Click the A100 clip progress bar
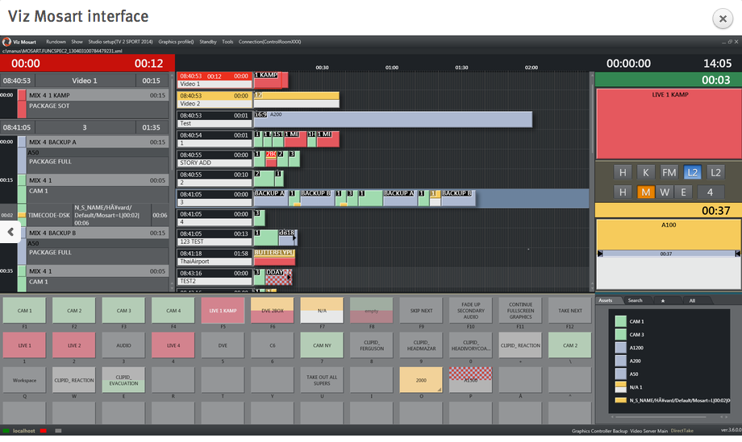The width and height of the screenshot is (742, 442). click(668, 254)
